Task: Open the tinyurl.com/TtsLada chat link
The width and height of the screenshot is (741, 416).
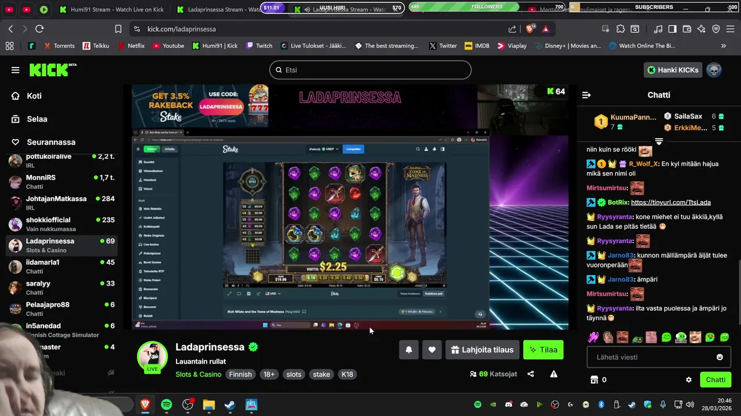Action: coord(671,202)
